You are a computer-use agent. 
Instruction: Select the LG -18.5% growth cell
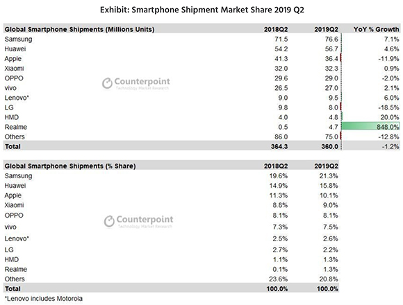point(388,107)
